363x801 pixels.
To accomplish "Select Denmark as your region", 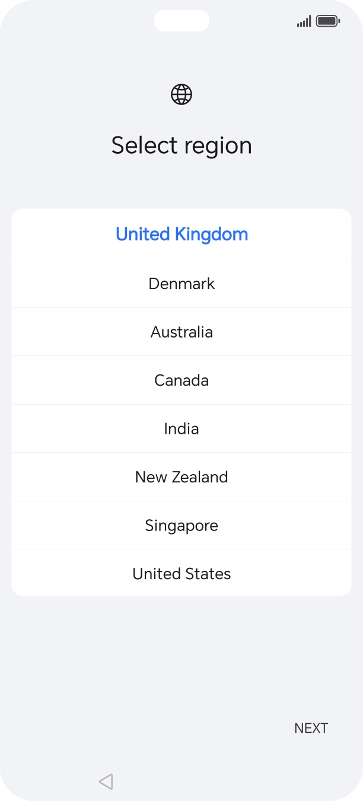I will (181, 283).
